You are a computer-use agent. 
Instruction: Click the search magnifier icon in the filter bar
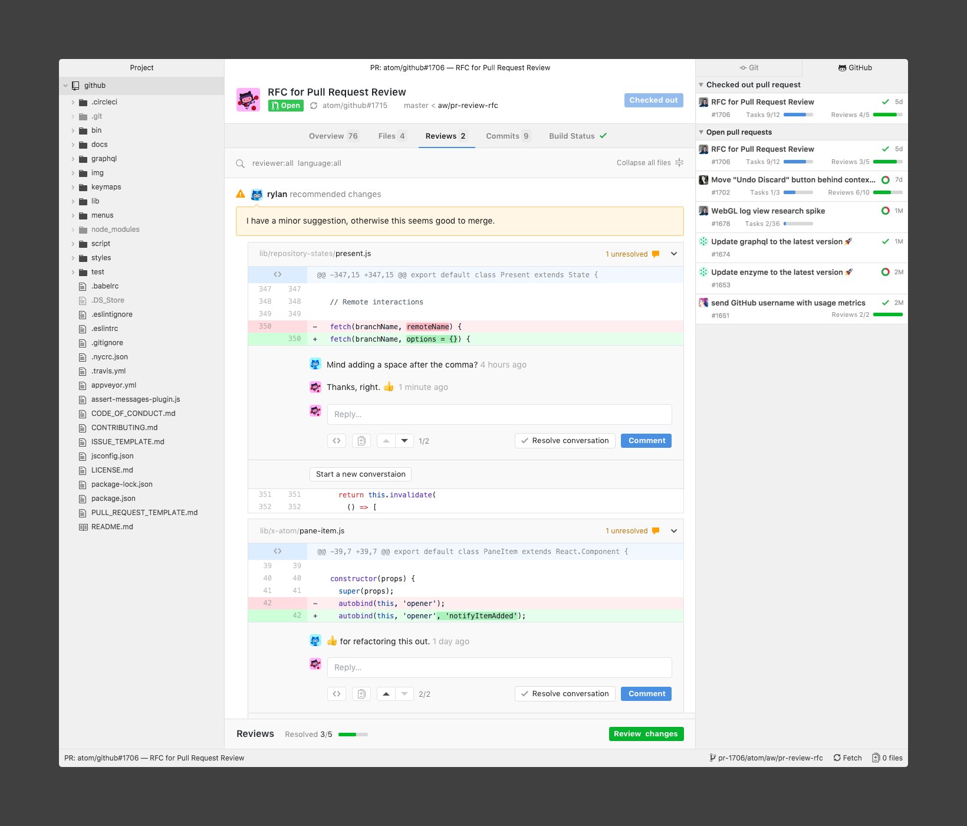coord(240,163)
